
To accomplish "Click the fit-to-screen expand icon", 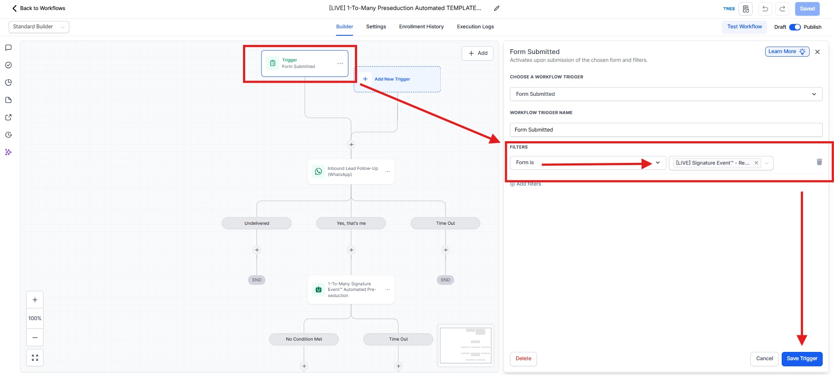I will coord(35,358).
